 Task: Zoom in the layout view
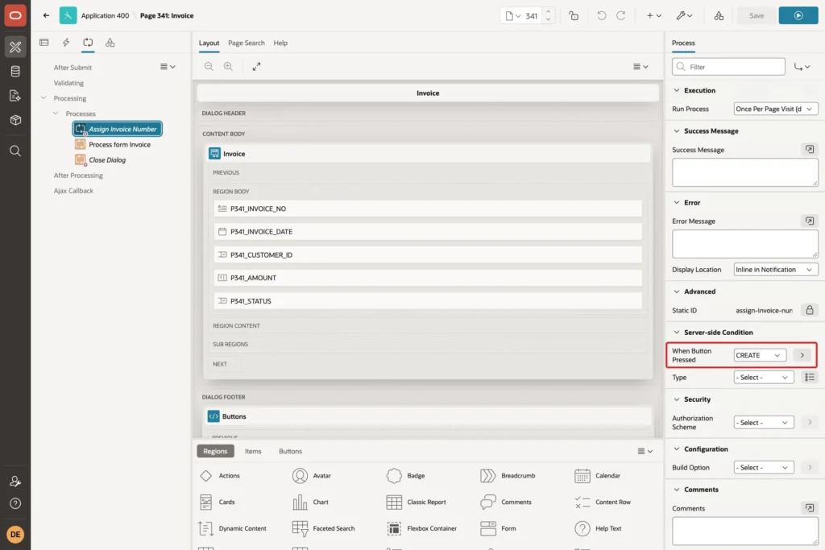tap(228, 66)
